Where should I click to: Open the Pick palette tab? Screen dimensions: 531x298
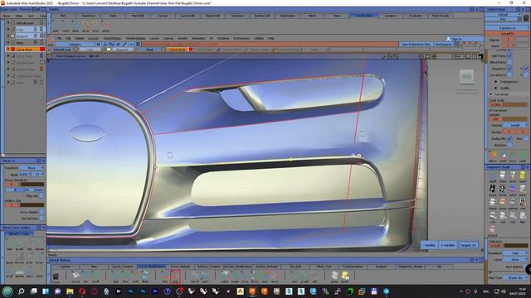(63, 16)
